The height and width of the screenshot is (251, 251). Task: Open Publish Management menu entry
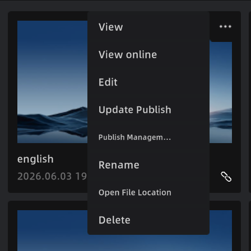point(148,138)
